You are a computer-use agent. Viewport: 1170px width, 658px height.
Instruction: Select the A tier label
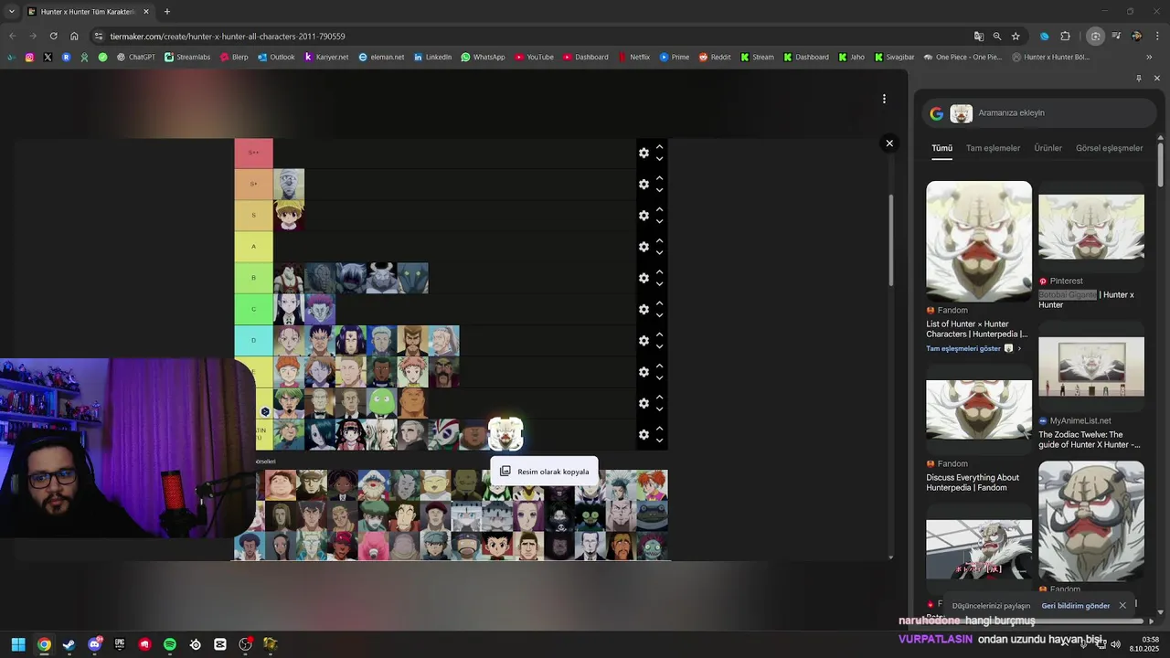(254, 247)
